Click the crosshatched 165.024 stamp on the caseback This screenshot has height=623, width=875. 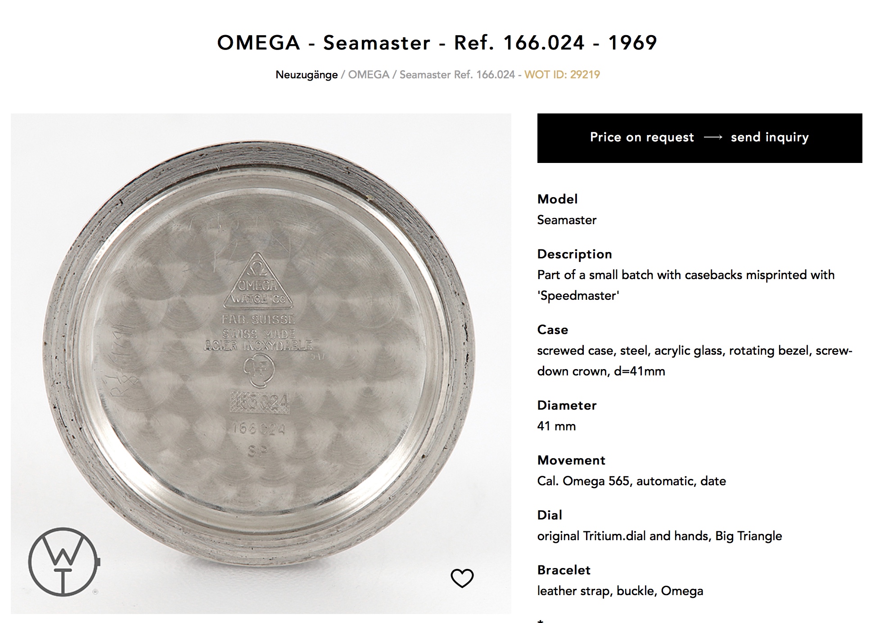(259, 402)
